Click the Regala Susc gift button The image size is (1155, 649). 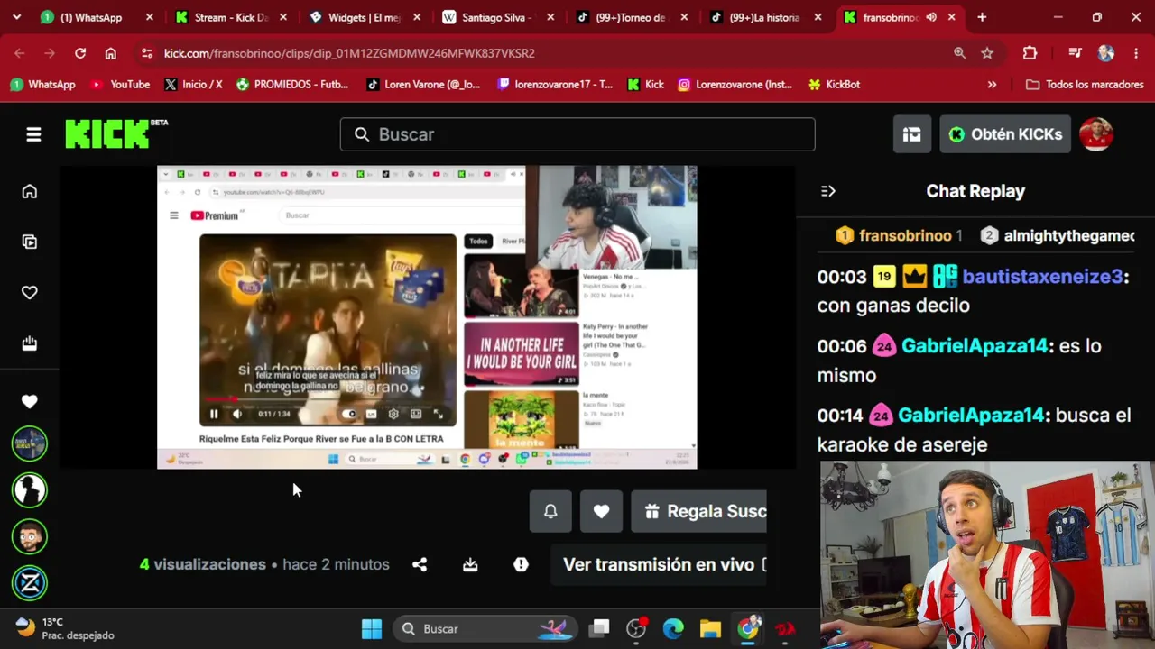tap(699, 511)
